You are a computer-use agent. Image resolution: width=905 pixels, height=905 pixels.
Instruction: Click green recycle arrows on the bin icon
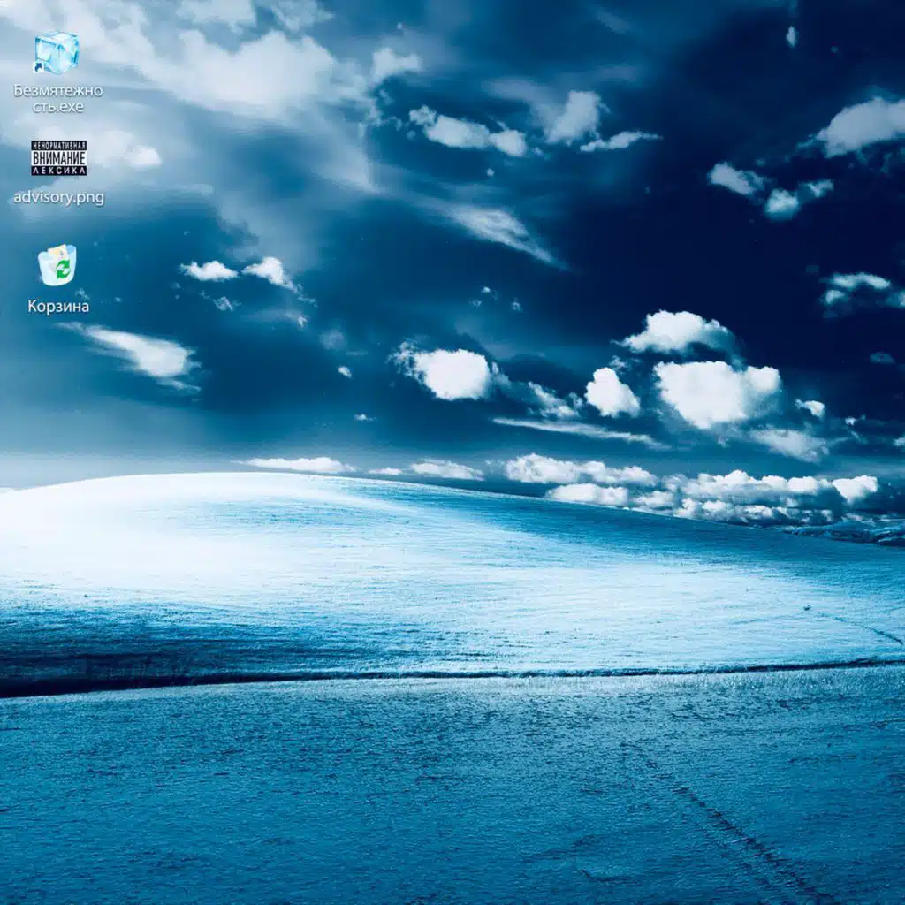pyautogui.click(x=62, y=270)
